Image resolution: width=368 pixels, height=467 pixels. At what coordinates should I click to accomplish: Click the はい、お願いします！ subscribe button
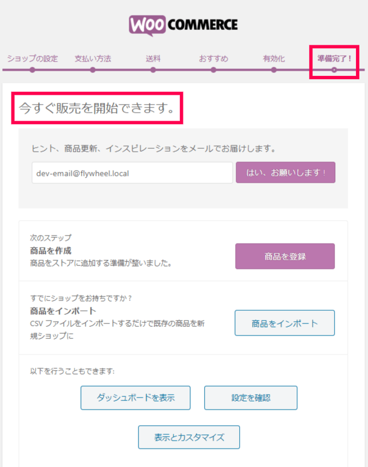coord(285,172)
